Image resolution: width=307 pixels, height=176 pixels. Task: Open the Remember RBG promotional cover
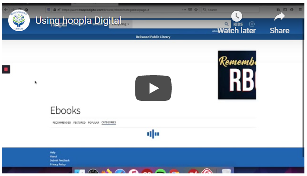coord(237,75)
